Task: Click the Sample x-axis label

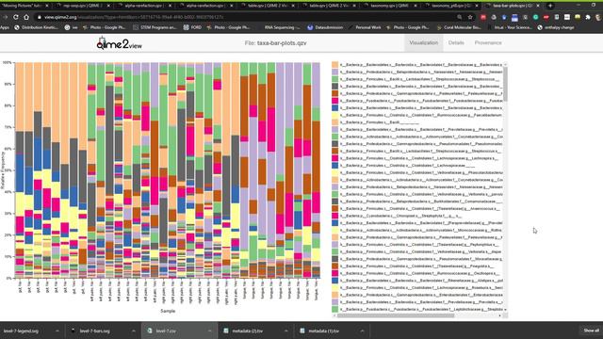Action: coord(168,311)
